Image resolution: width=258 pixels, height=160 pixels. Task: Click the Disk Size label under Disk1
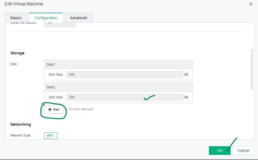[x=56, y=75]
